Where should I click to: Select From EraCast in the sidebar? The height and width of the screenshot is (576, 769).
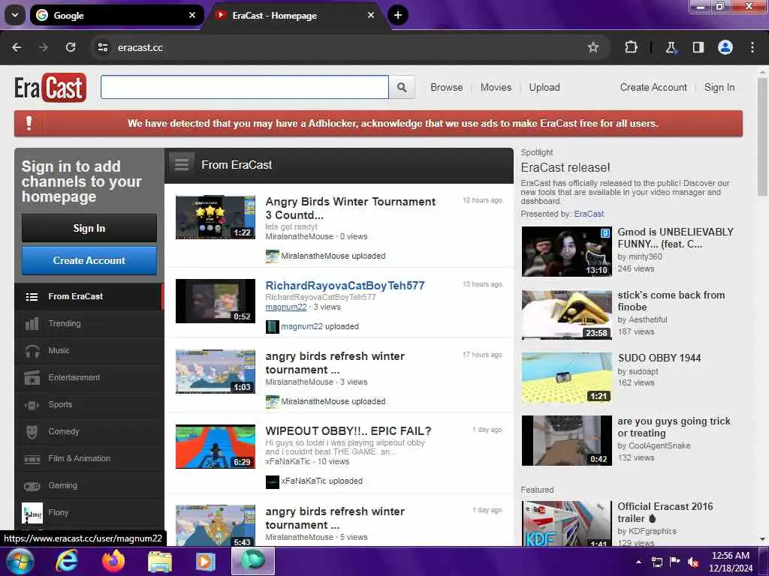click(x=89, y=297)
